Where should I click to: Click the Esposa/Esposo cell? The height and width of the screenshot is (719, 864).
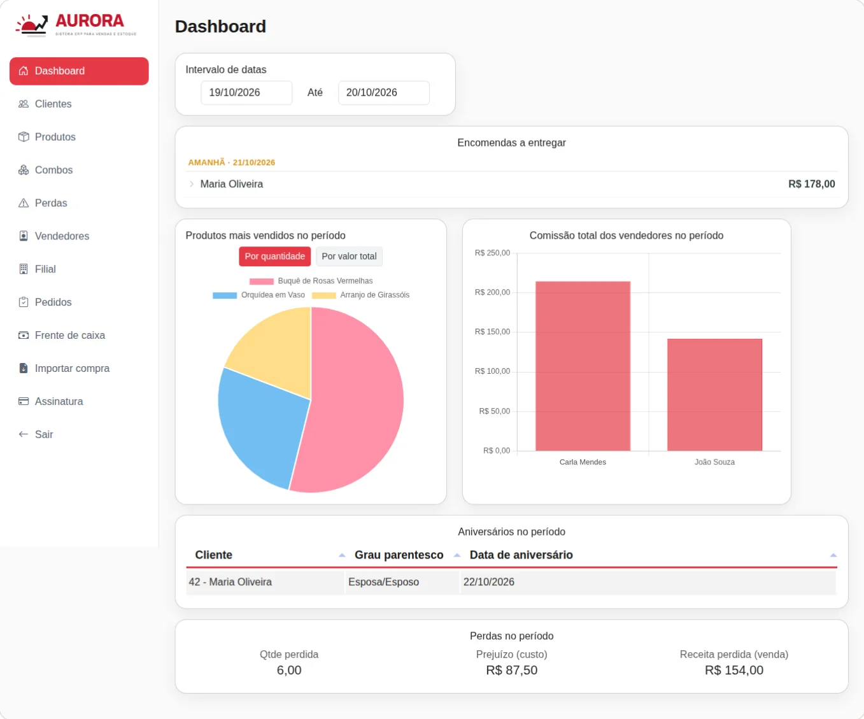402,582
